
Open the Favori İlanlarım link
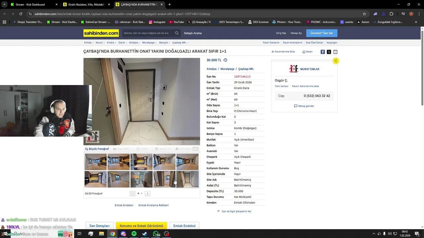(271, 43)
